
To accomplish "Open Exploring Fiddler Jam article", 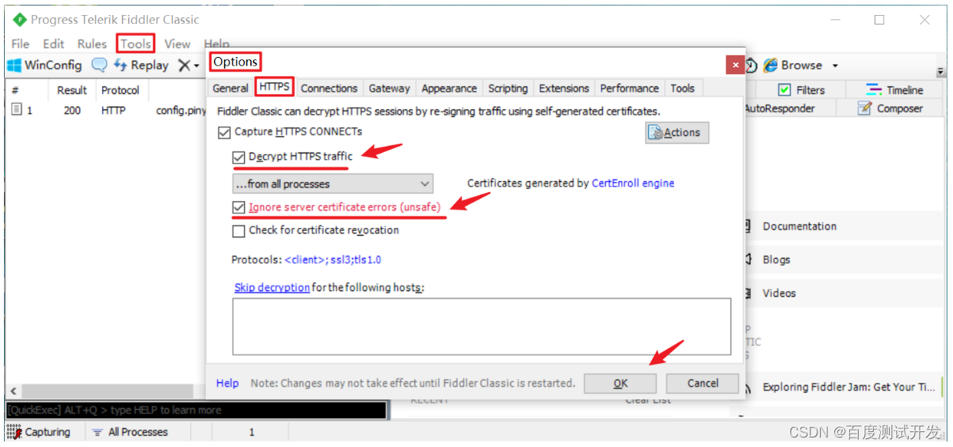I will pos(848,387).
